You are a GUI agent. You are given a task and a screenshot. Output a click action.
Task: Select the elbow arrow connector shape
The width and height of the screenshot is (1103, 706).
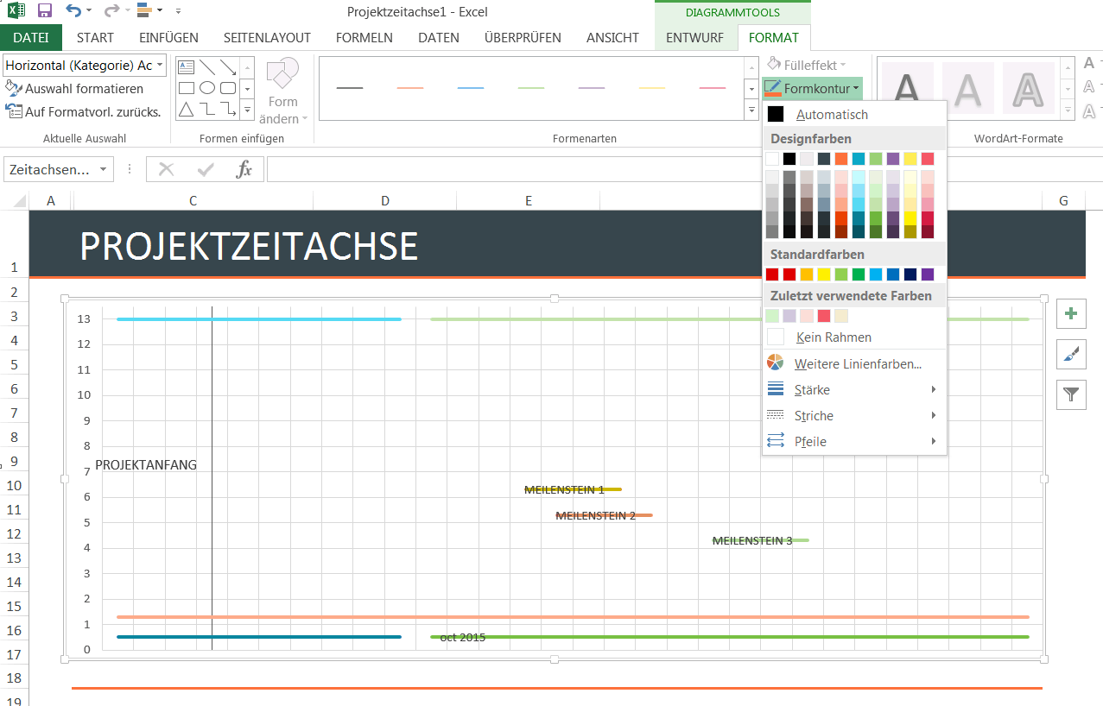coord(228,110)
